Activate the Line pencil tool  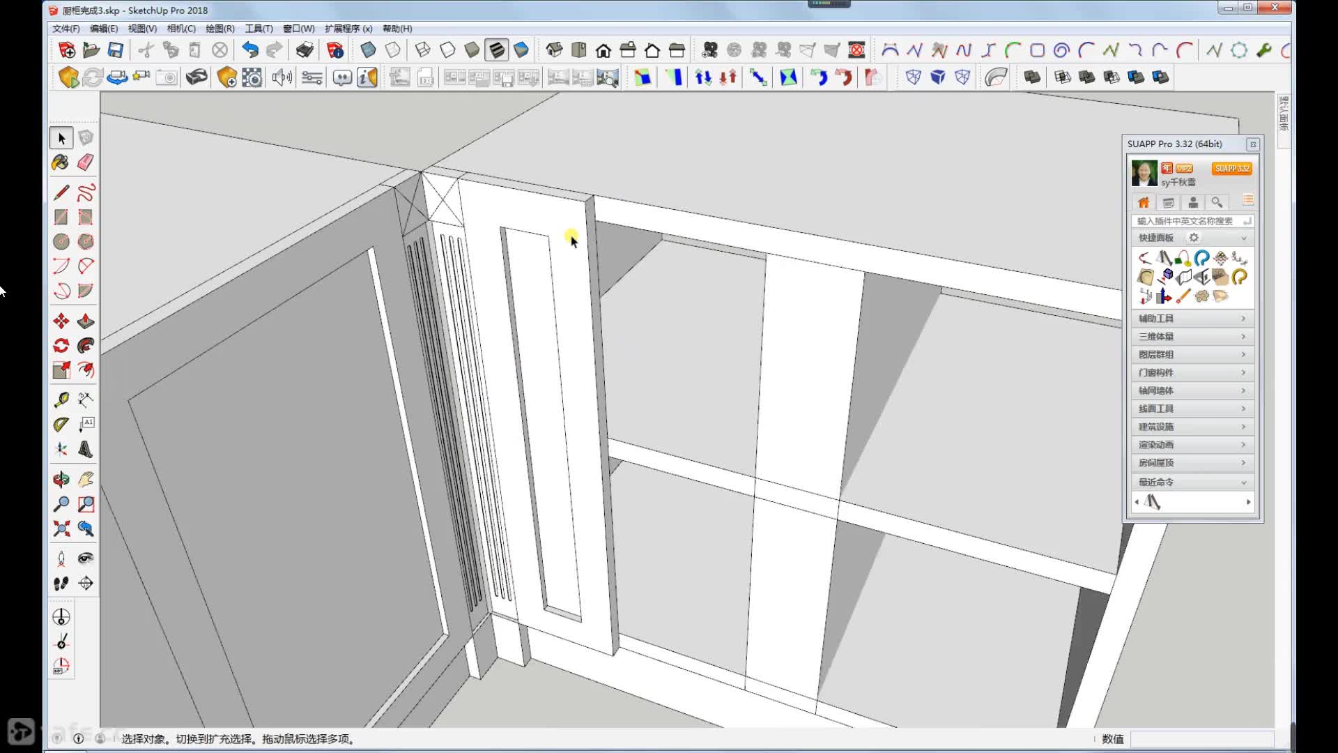pyautogui.click(x=61, y=192)
